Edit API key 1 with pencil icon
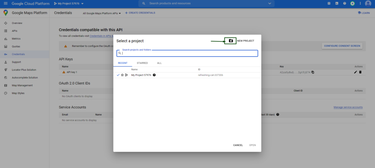The width and height of the screenshot is (375, 168). point(355,72)
